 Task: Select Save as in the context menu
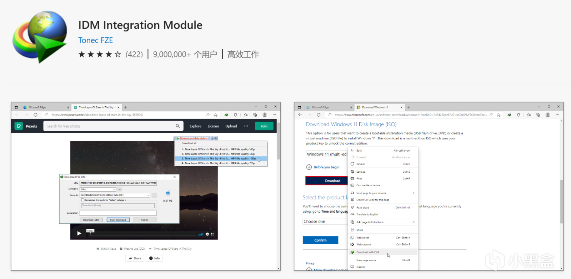point(383,172)
